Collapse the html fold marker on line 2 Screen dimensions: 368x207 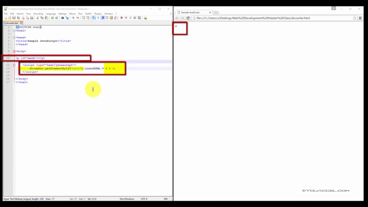14,30
